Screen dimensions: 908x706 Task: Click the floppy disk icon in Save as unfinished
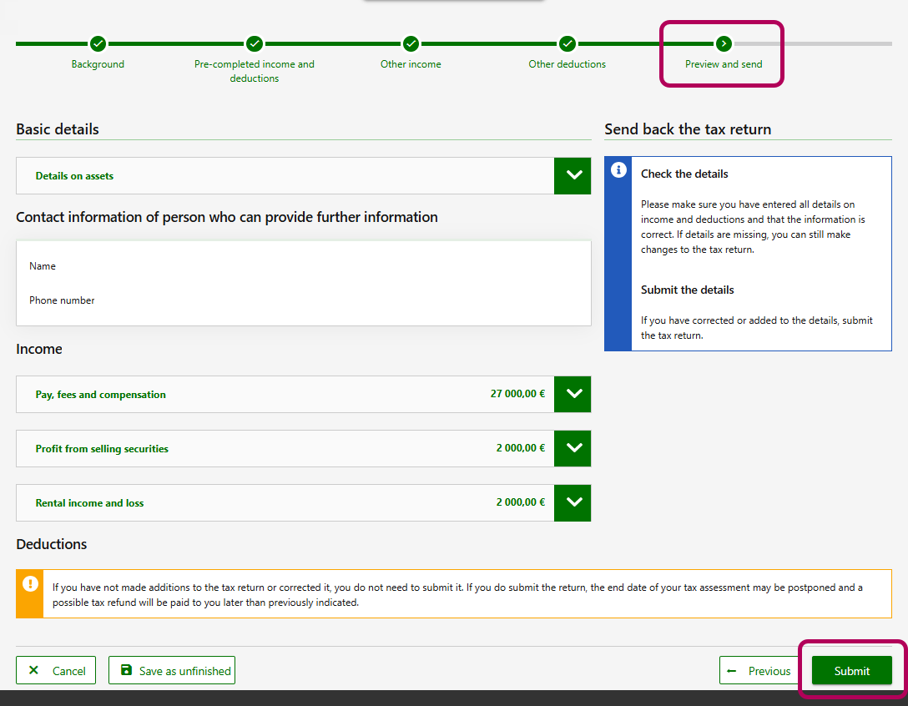[x=126, y=670]
